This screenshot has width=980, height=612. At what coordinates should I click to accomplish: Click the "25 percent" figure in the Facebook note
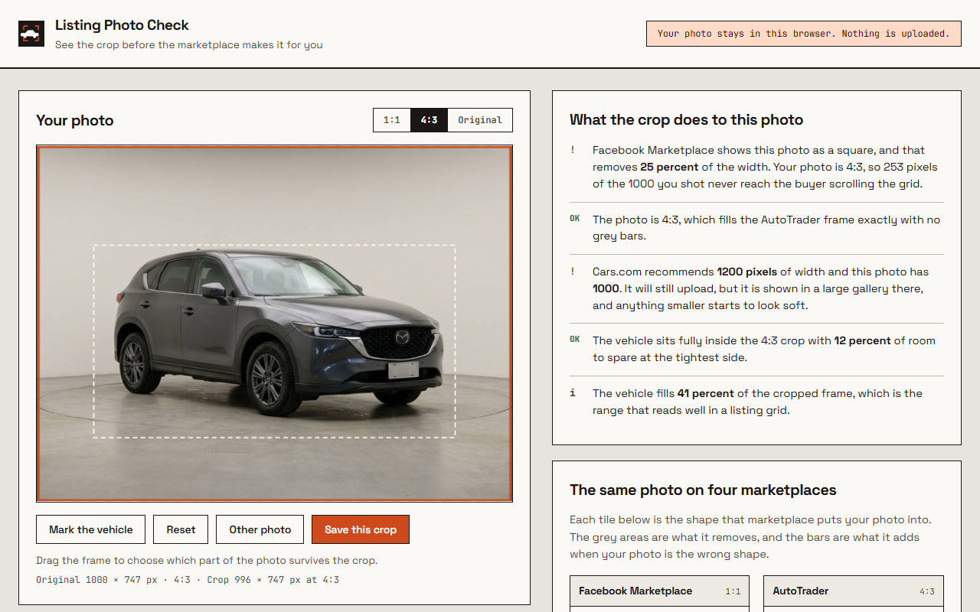click(669, 167)
